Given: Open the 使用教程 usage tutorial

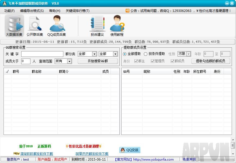Looking at the screenshot, I should (x=117, y=26).
